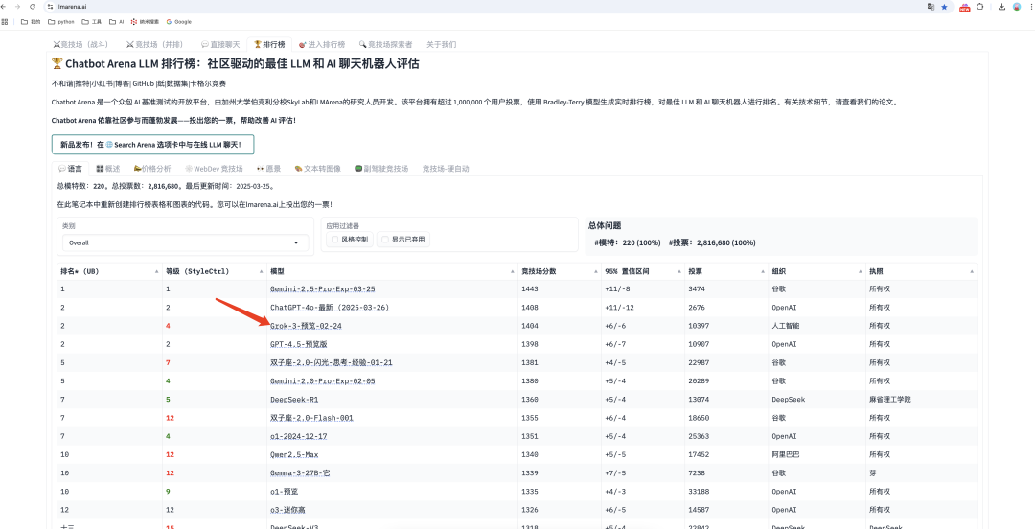This screenshot has height=529, width=1035.
Task: Sort by the 组织 column header
Action: coord(816,271)
